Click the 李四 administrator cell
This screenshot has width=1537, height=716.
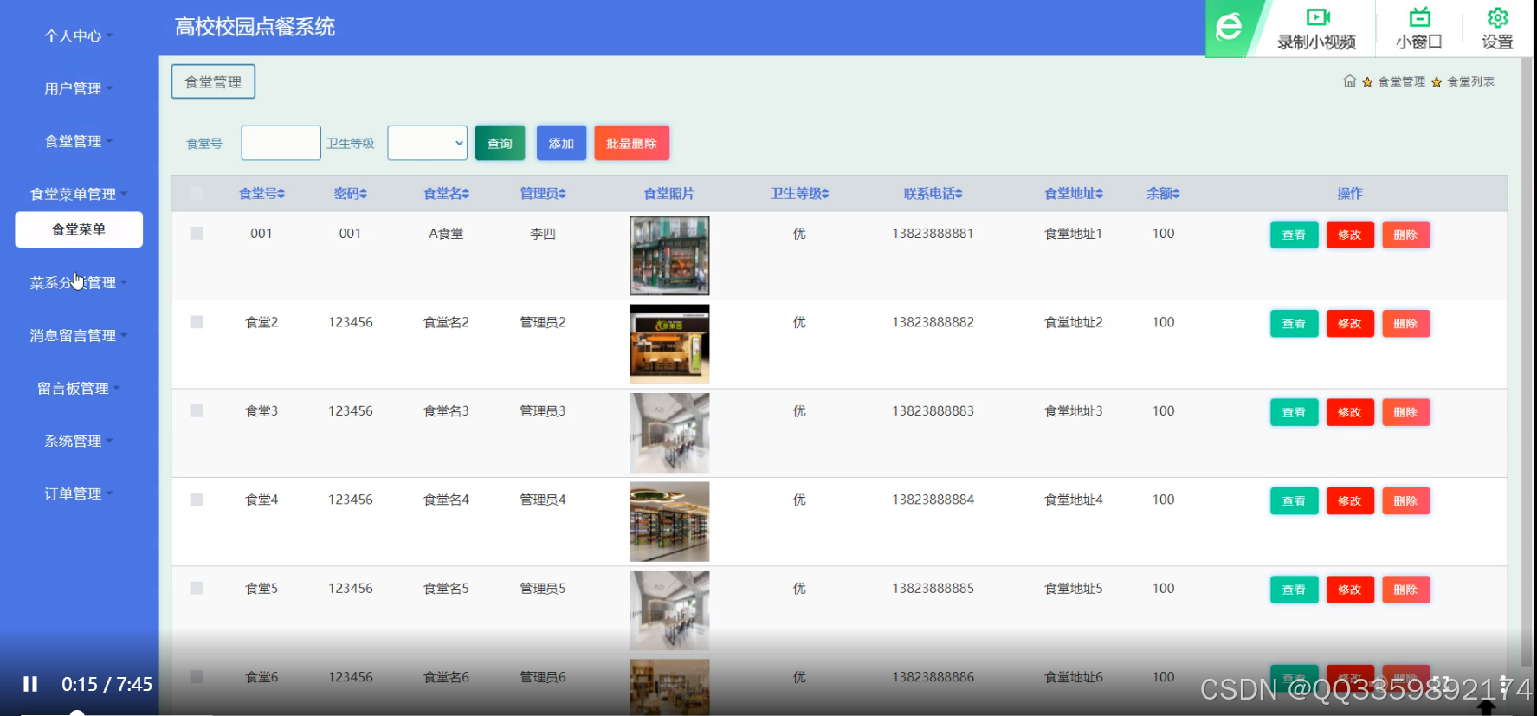pos(543,234)
